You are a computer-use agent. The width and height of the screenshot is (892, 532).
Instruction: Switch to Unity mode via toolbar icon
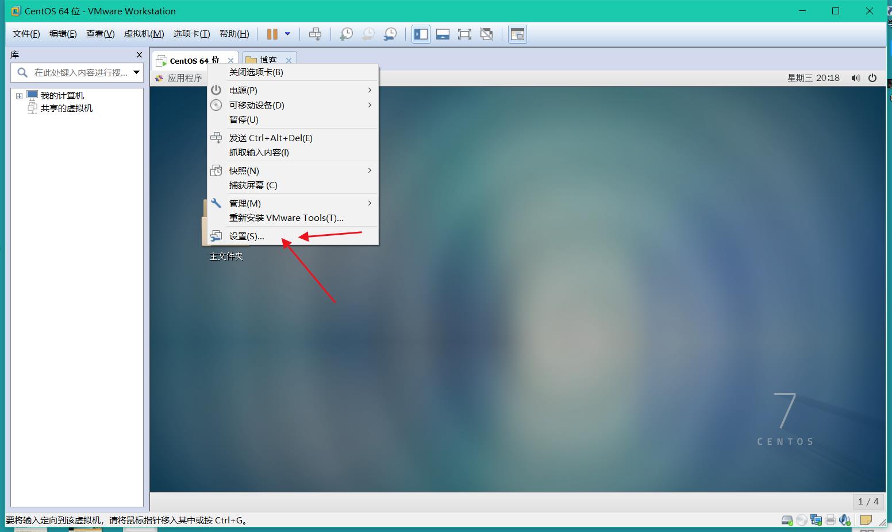(x=487, y=34)
